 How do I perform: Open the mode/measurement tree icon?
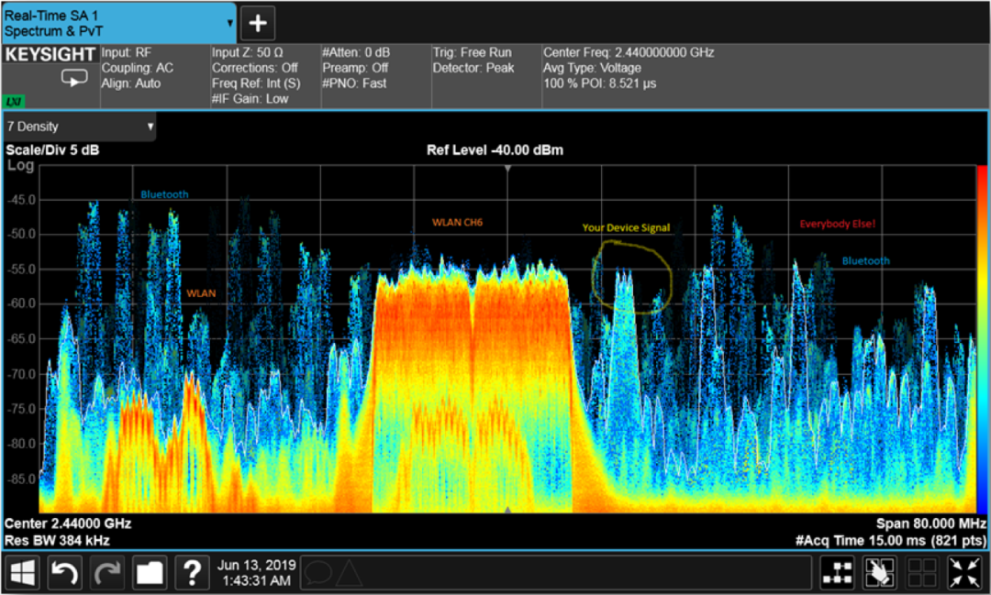837,573
